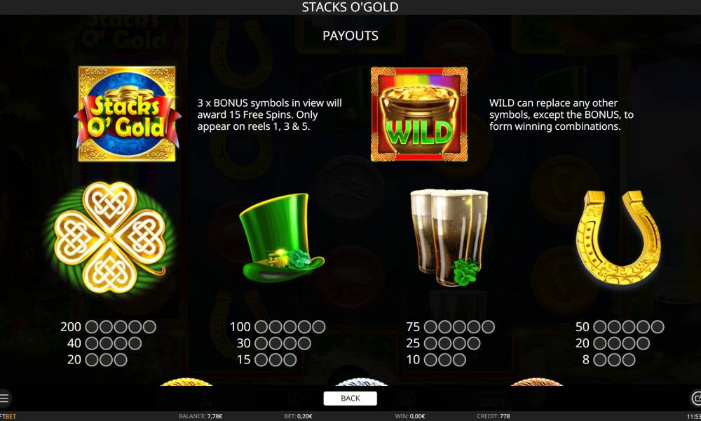This screenshot has height=421, width=701.
Task: Open the hamburger menu icon
Action: click(4, 398)
